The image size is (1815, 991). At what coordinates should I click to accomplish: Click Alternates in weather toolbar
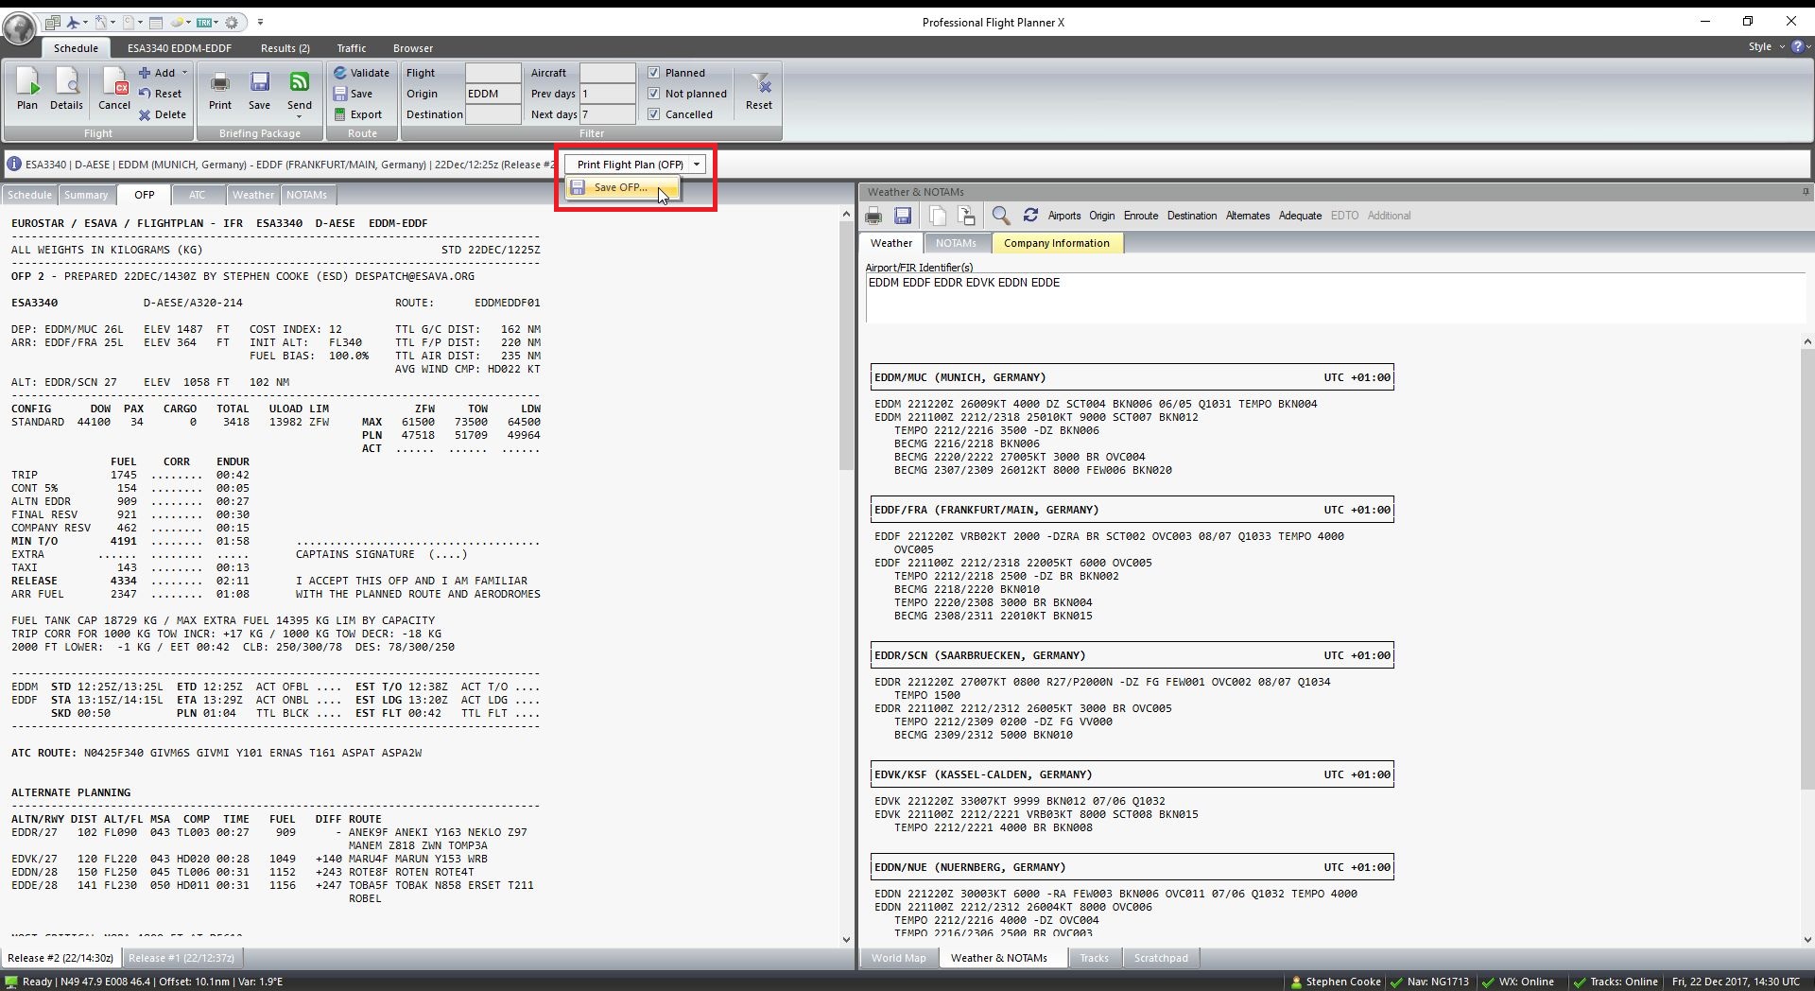1247,216
